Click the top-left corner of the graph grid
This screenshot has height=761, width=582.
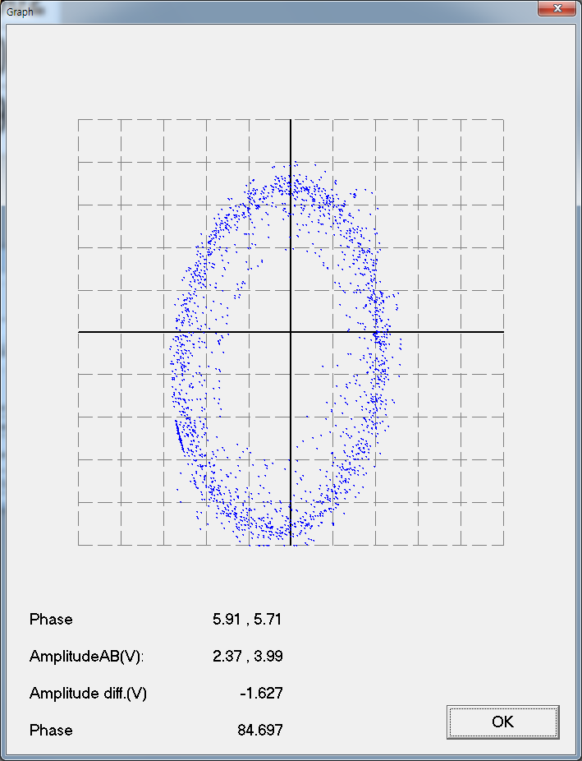(x=79, y=120)
